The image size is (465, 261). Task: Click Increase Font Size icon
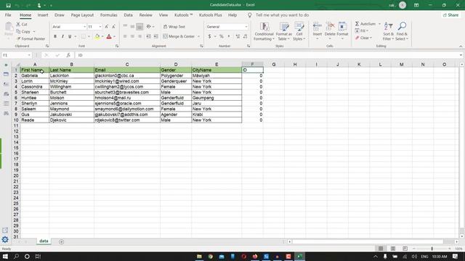coord(107,27)
